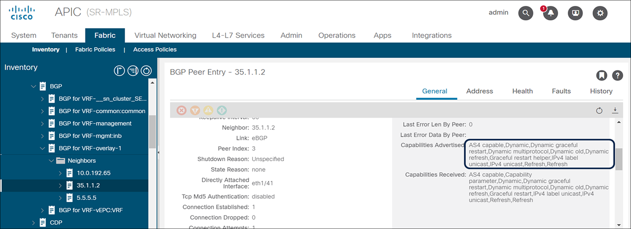631x229 pixels.
Task: Open the Admin menu
Action: coord(291,35)
